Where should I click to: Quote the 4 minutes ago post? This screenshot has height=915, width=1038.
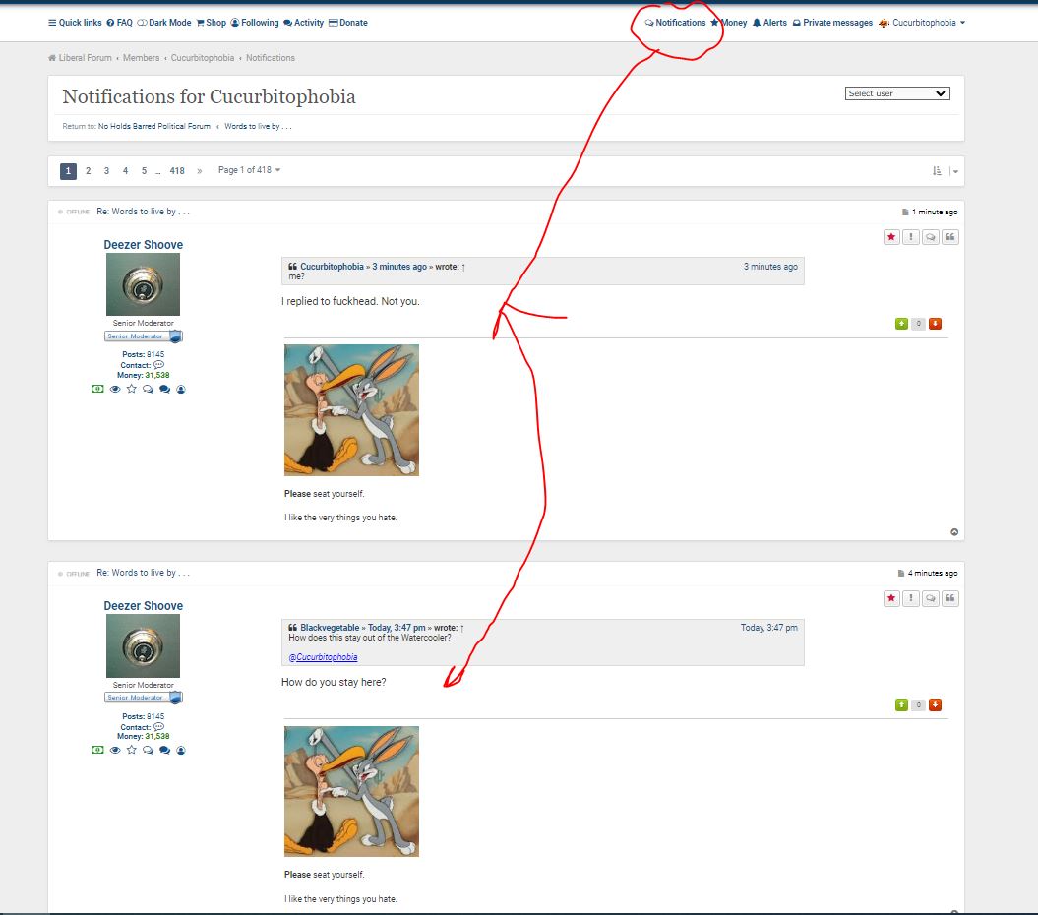tap(950, 598)
